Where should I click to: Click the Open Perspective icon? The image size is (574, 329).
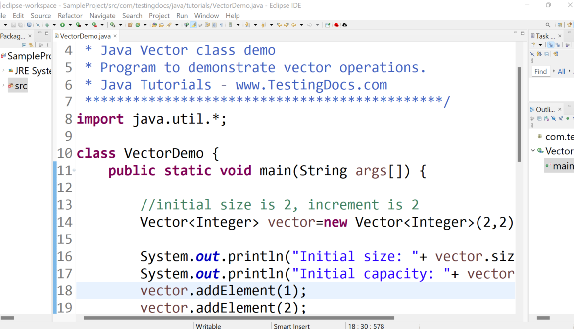(x=560, y=25)
